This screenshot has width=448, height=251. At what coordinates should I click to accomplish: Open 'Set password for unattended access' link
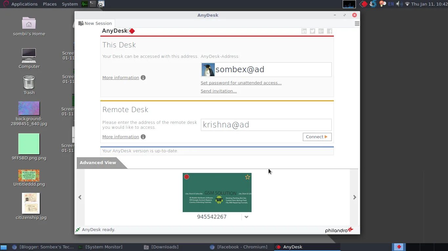(241, 83)
